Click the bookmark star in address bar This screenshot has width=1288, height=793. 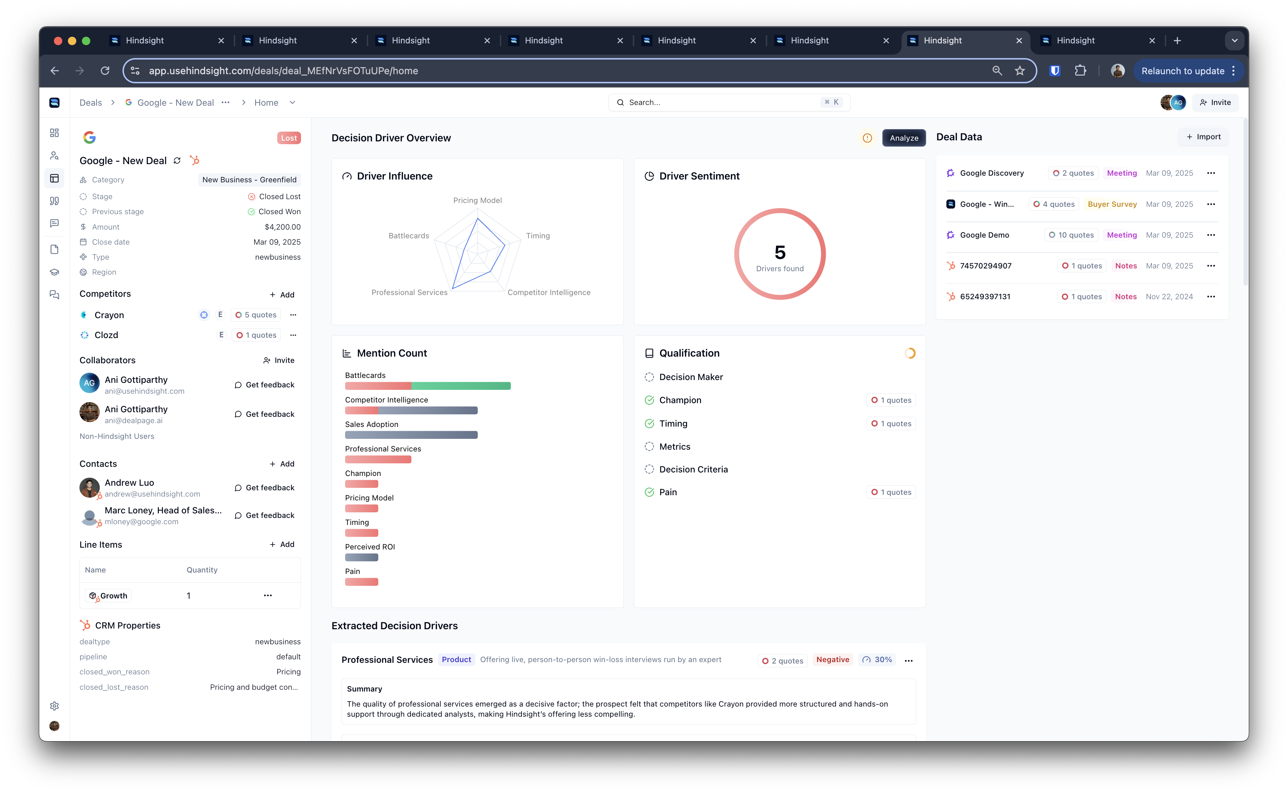1020,71
